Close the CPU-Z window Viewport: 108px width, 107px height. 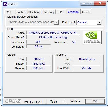(100, 3)
